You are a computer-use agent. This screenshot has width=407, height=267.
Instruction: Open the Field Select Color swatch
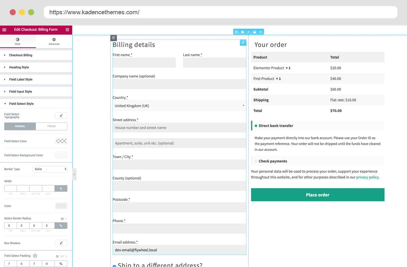[x=61, y=141]
